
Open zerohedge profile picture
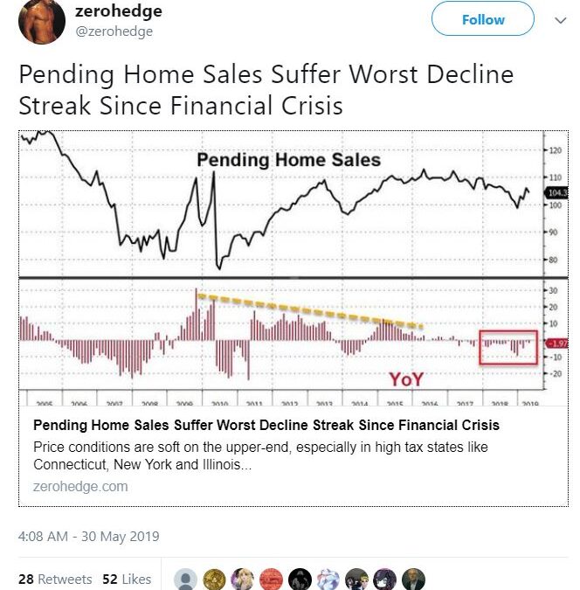[x=42, y=21]
